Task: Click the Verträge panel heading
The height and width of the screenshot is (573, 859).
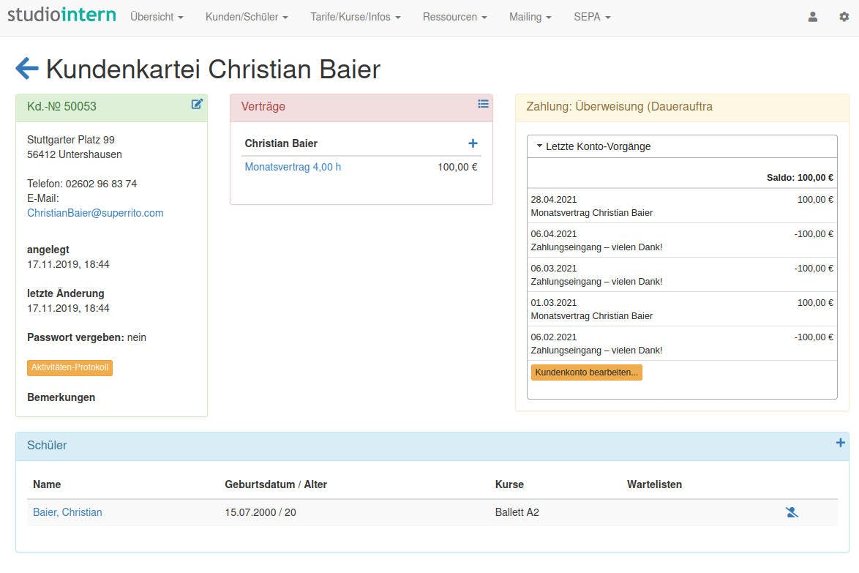Action: click(263, 106)
